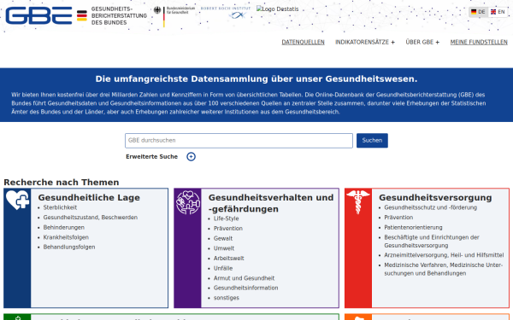The height and width of the screenshot is (320, 513).
Task: Click the Gesundheitsberichterstattung des Bundes title
Action: [119, 15]
